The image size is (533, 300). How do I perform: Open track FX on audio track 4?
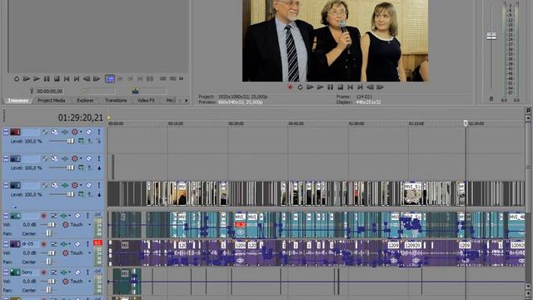tap(63, 216)
